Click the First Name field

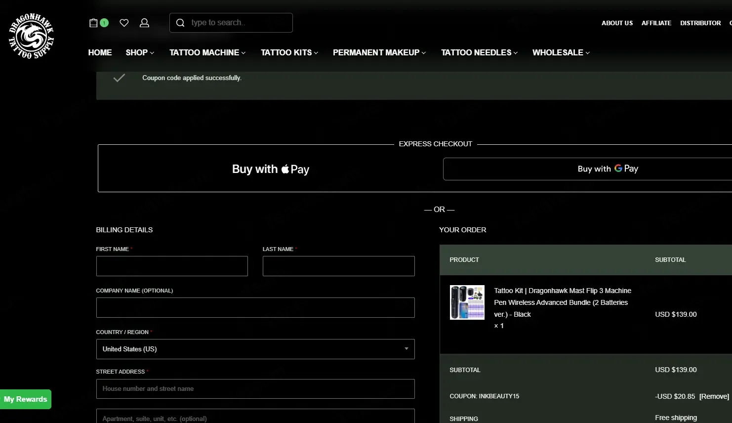172,266
